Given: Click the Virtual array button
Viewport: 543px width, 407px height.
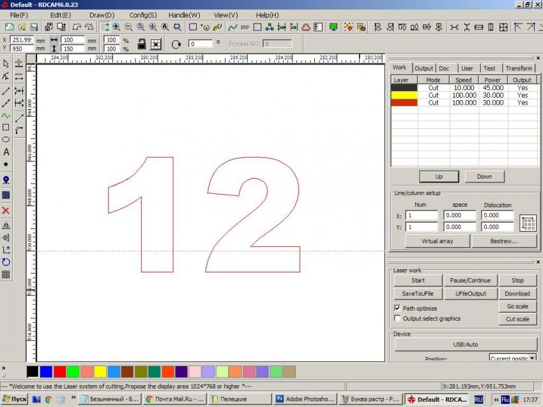Looking at the screenshot, I should click(x=437, y=241).
